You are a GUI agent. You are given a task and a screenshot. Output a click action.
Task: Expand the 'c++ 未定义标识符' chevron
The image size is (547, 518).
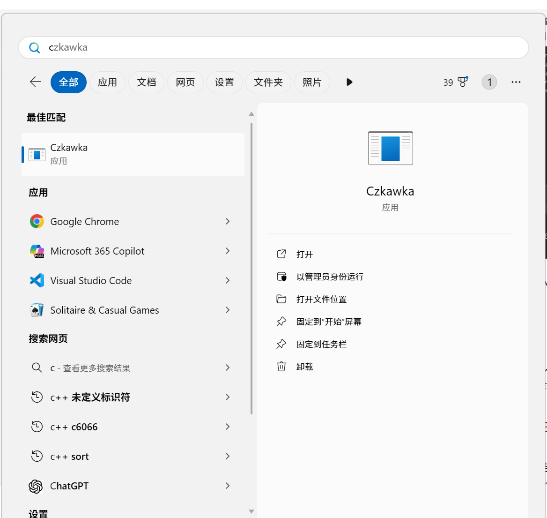(228, 397)
